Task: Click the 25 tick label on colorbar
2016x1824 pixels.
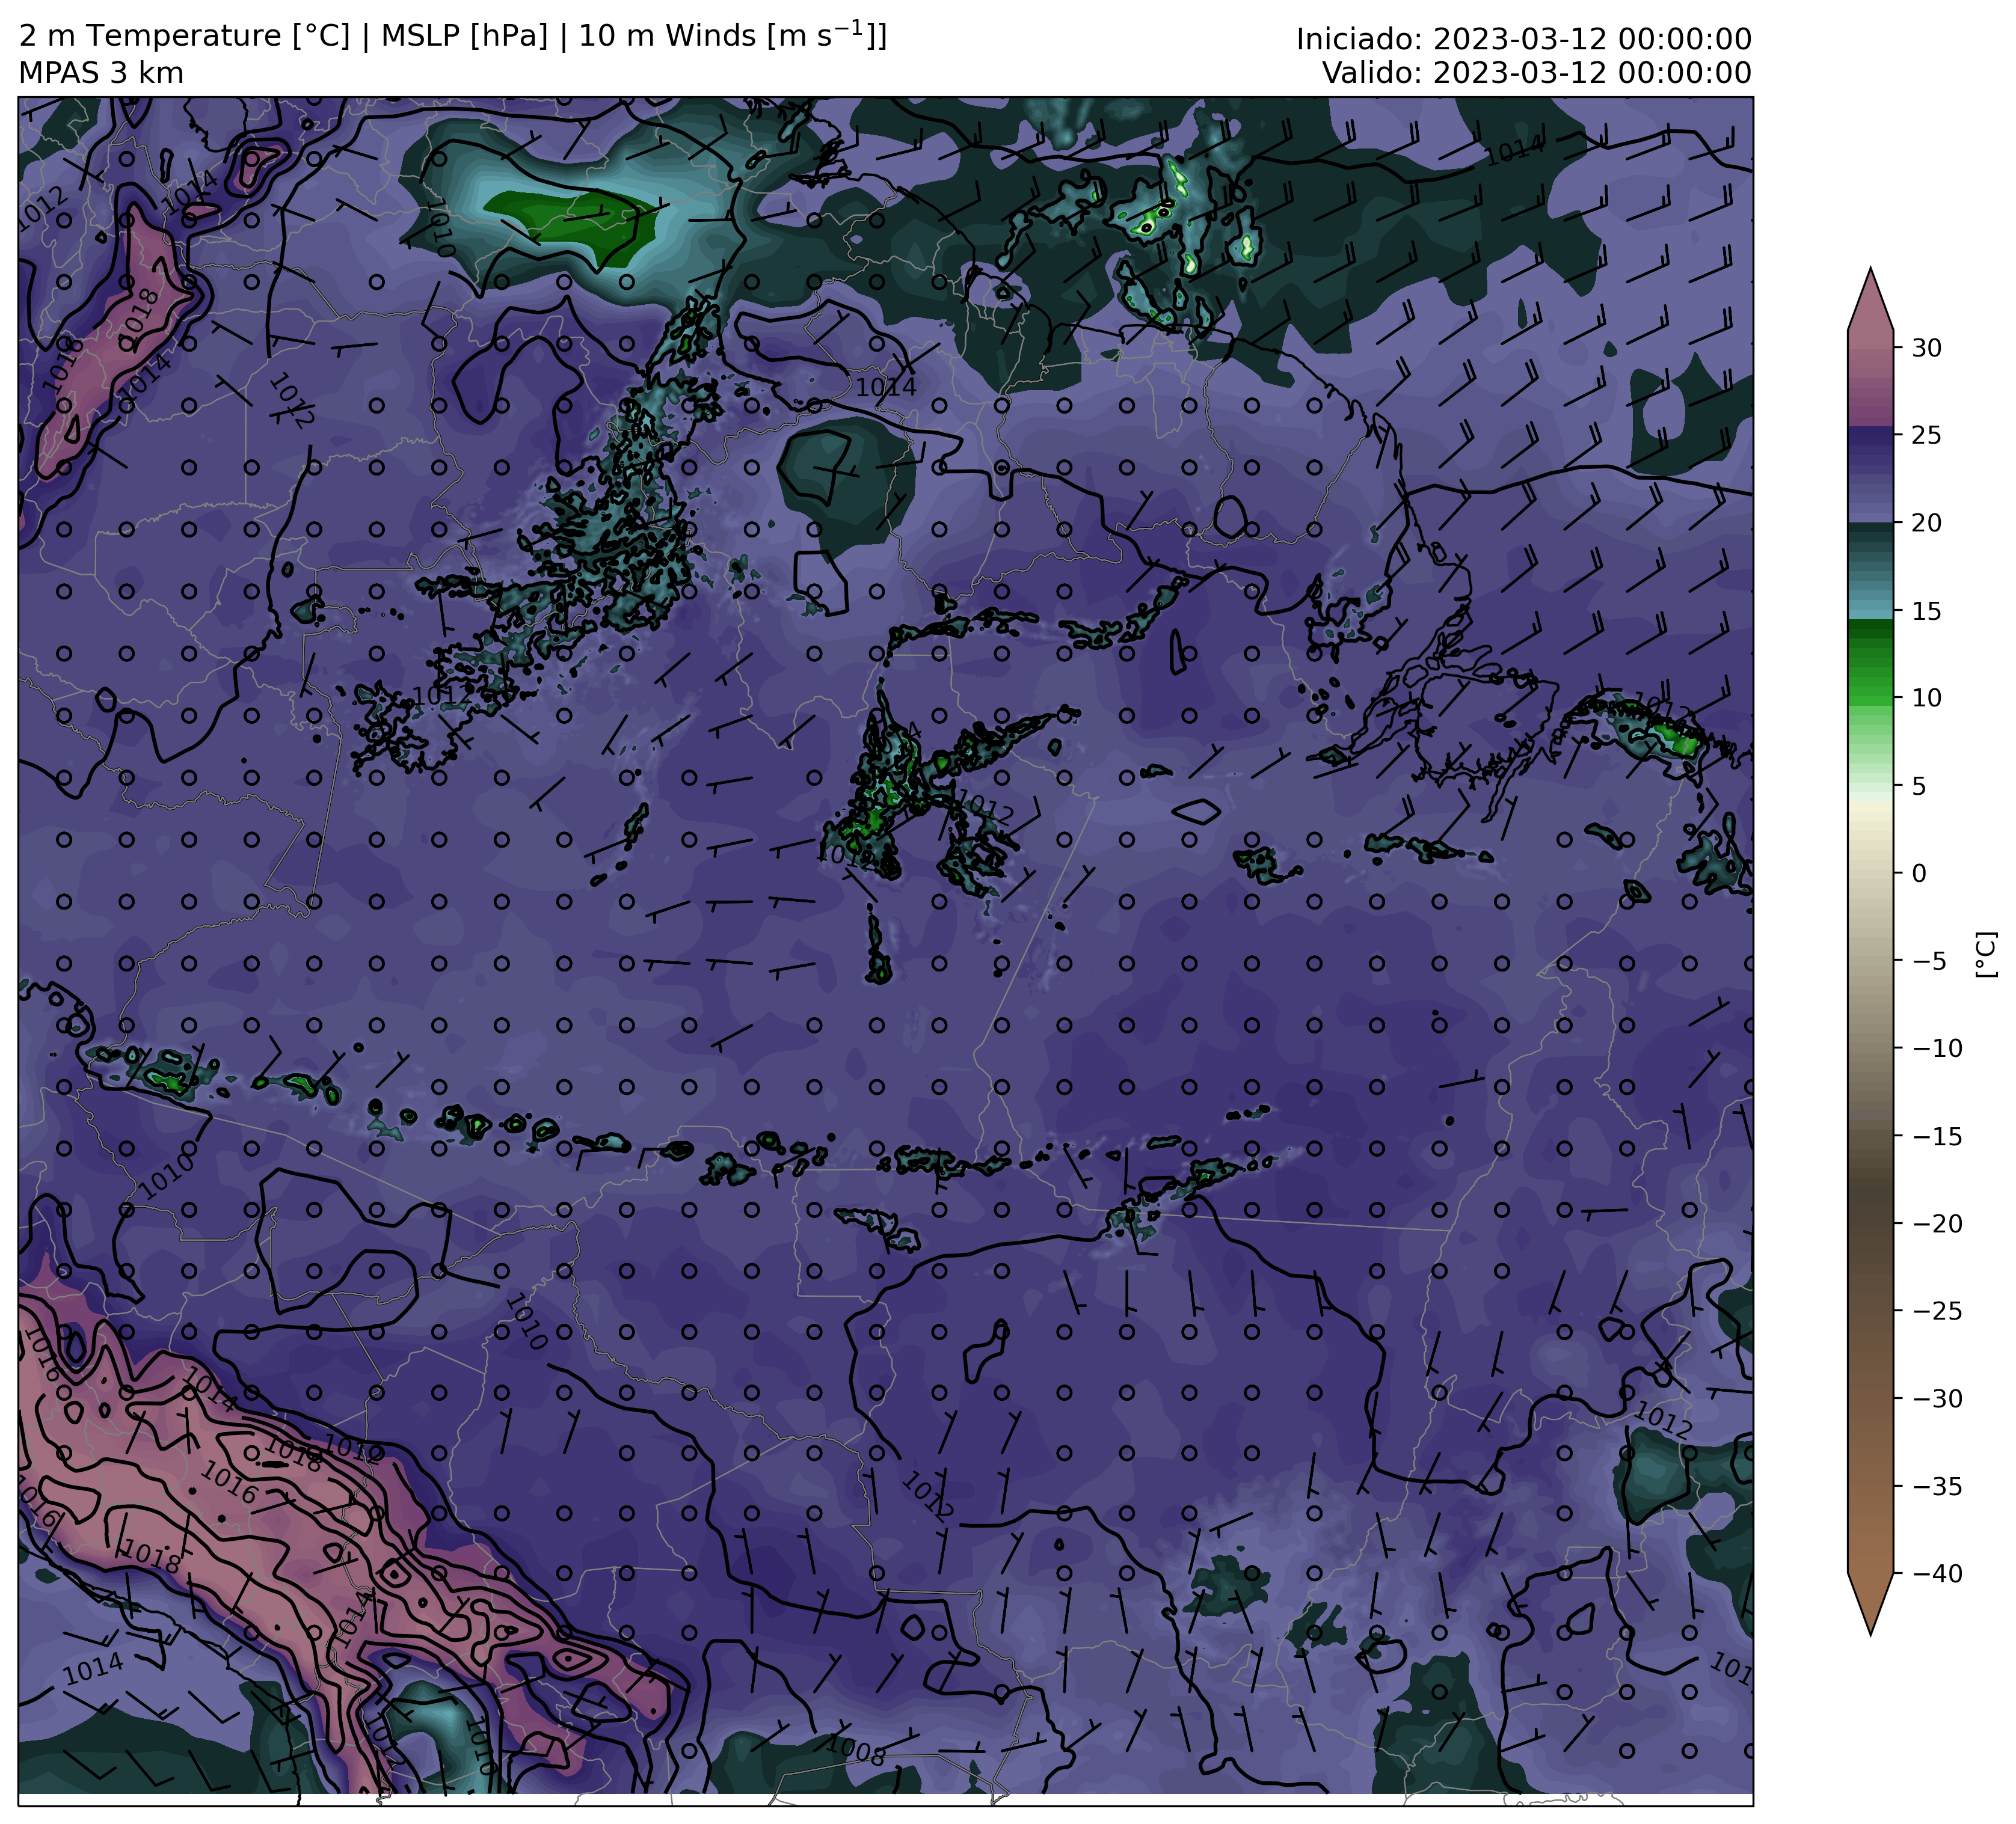Action: (1926, 436)
